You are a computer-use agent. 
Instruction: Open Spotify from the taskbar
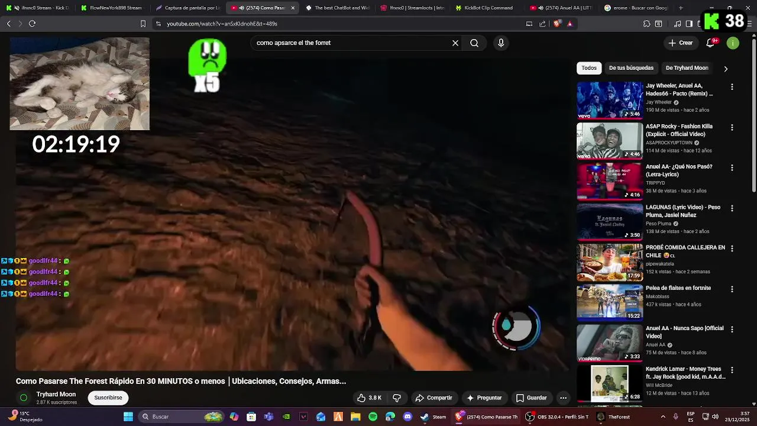tap(373, 417)
